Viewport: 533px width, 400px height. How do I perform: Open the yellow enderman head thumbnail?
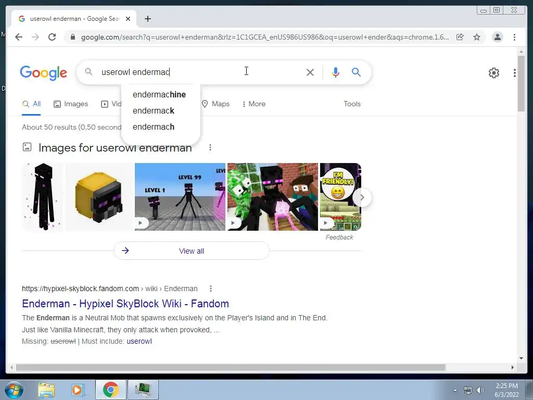[x=99, y=197]
